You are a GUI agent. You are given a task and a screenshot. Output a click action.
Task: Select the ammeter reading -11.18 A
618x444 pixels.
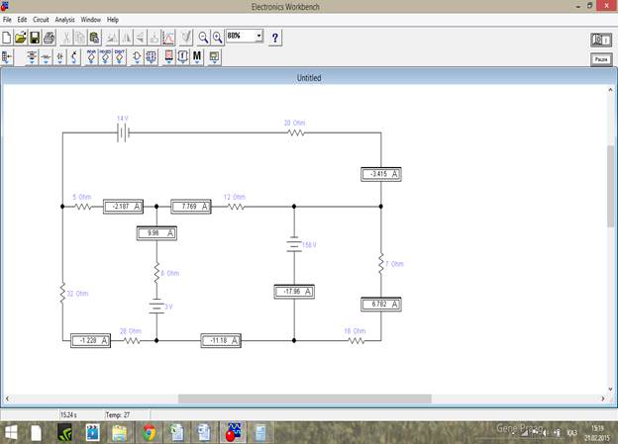221,340
